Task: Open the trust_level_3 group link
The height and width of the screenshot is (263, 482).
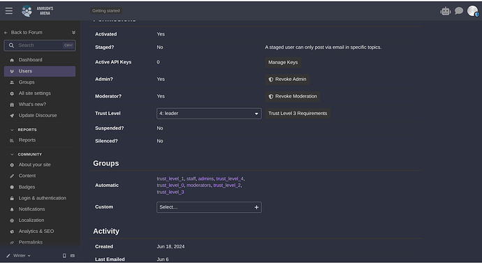Action: [170, 192]
